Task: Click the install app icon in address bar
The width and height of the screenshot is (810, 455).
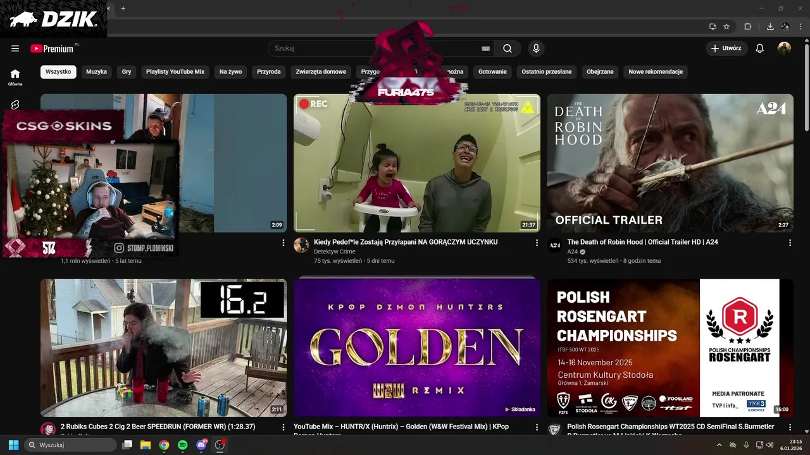Action: [x=713, y=27]
